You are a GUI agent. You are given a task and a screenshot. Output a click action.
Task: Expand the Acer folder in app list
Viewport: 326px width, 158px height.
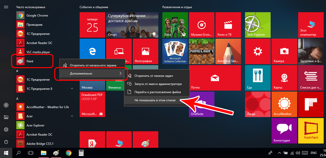click(72, 116)
